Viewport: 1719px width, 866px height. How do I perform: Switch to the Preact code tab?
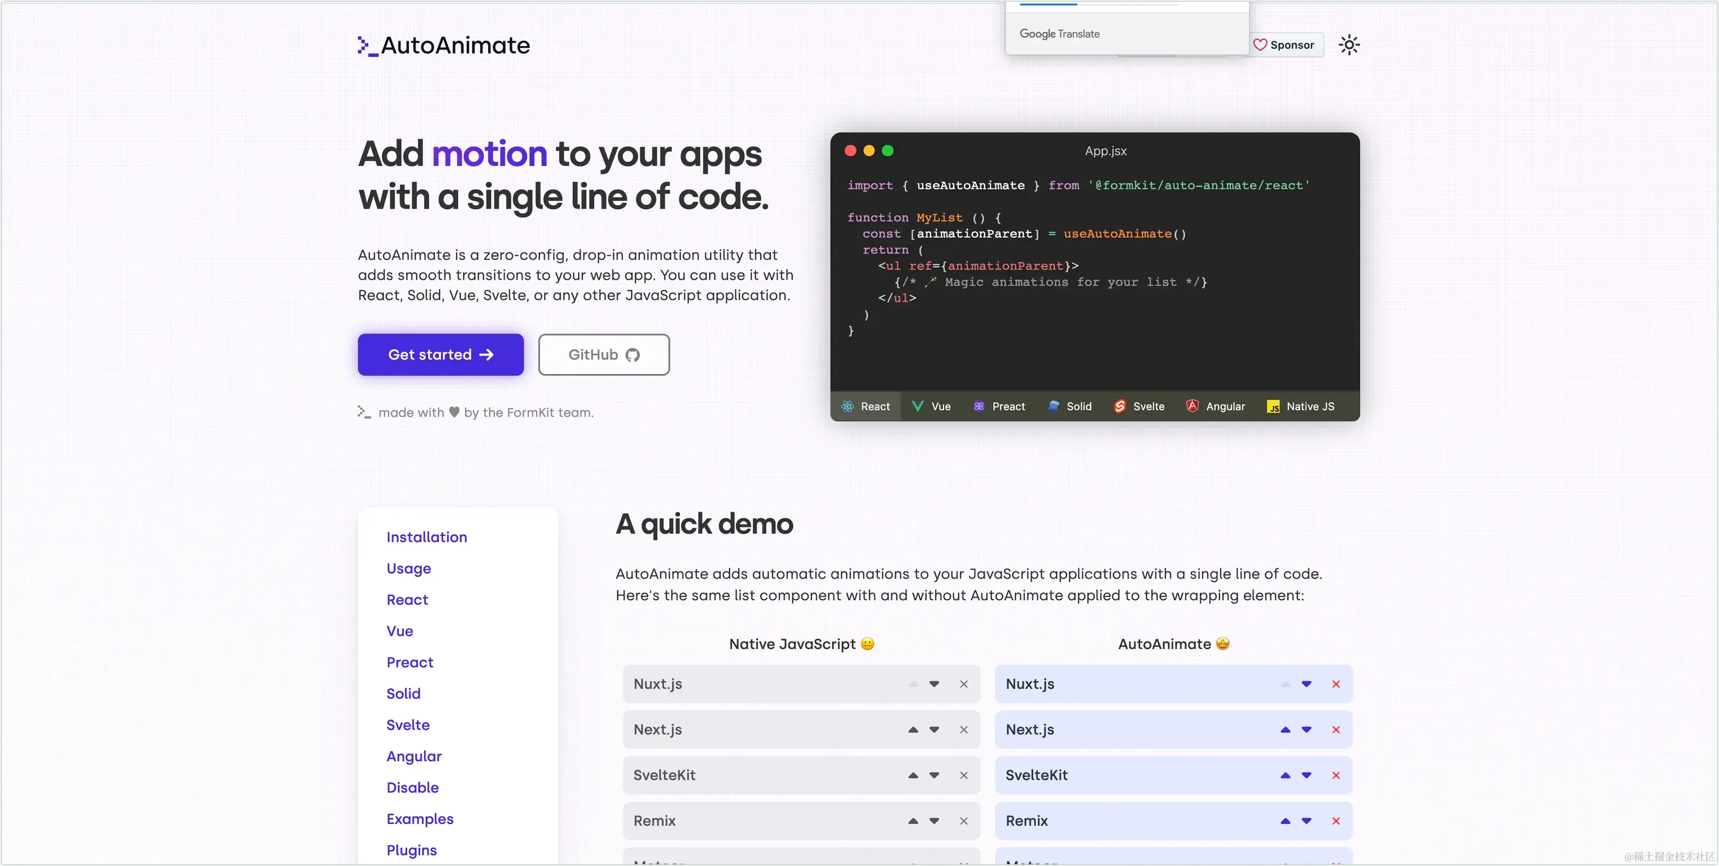[x=999, y=406]
